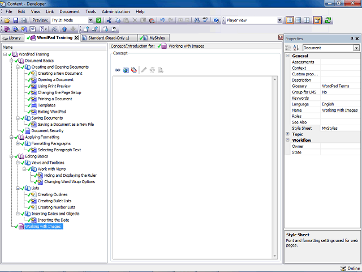Select Document Security in the outline
This screenshot has height=272, width=362.
pyautogui.click(x=48, y=131)
